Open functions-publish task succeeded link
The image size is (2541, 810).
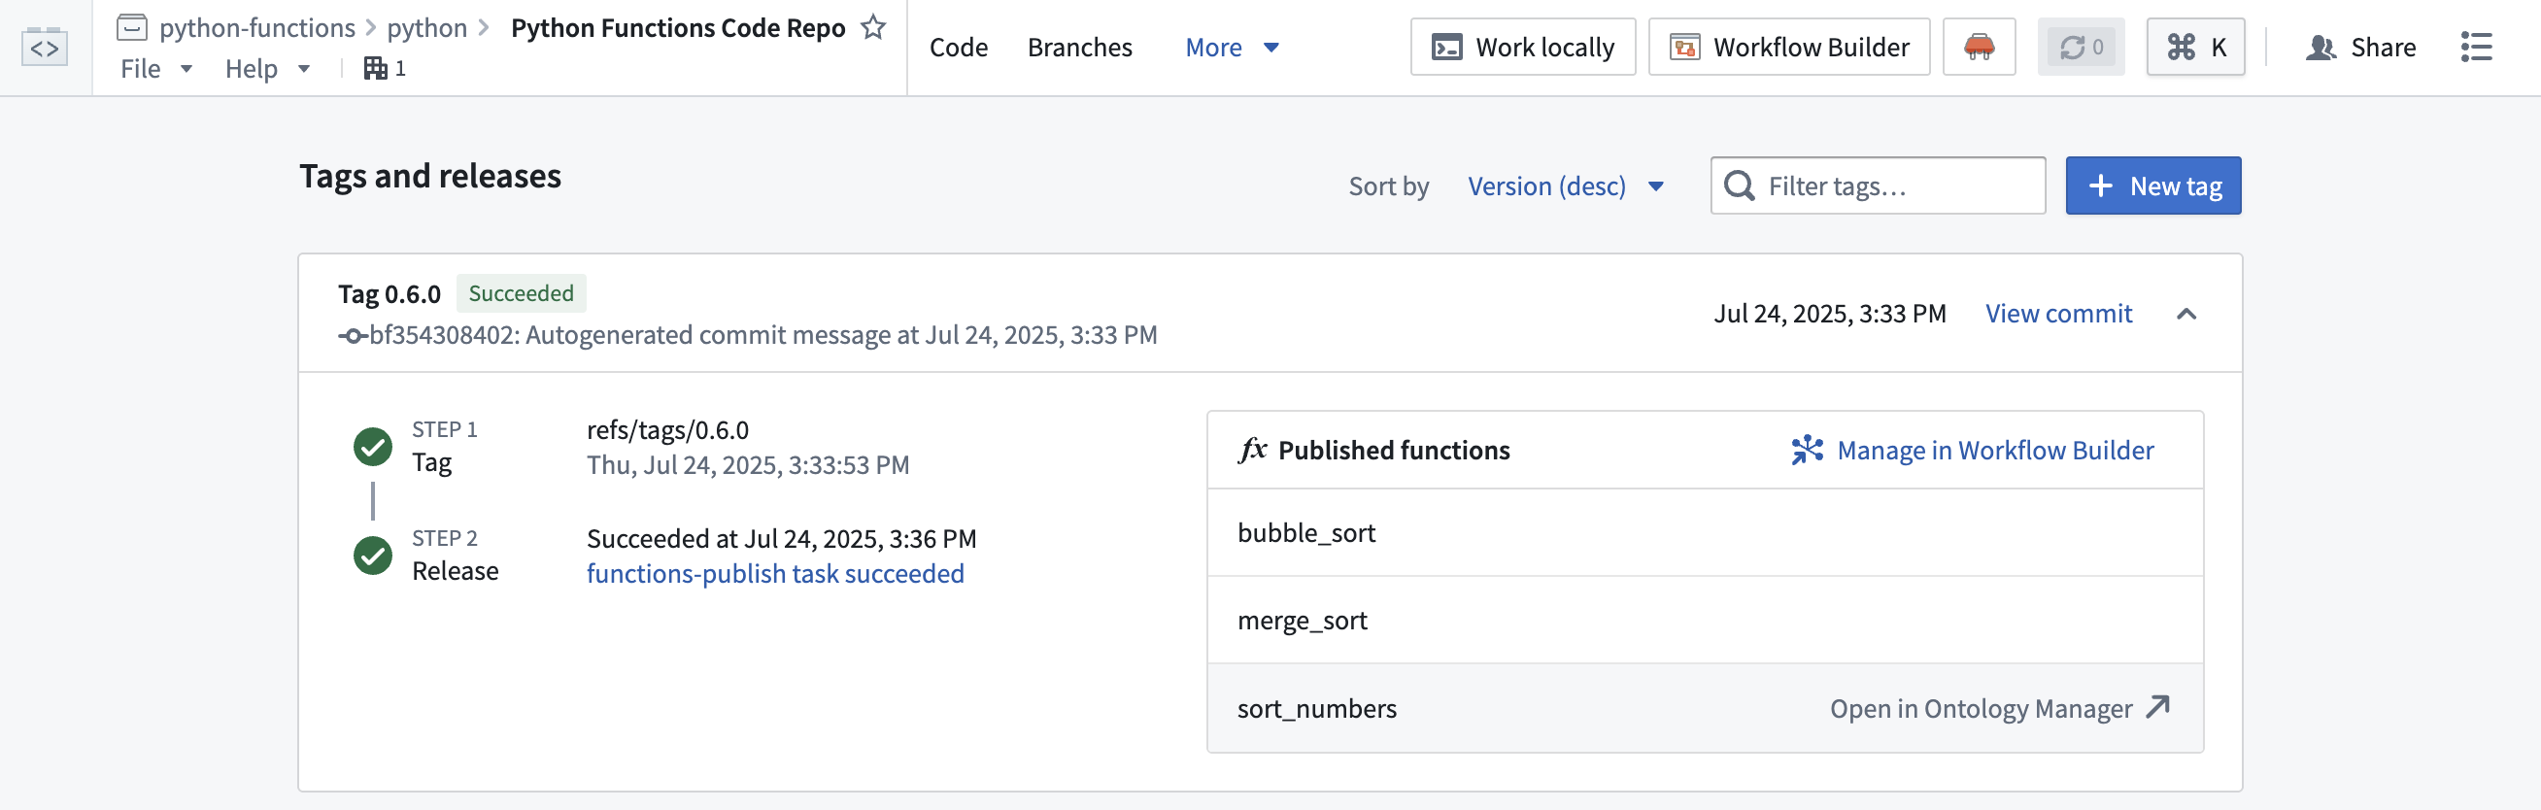[774, 573]
